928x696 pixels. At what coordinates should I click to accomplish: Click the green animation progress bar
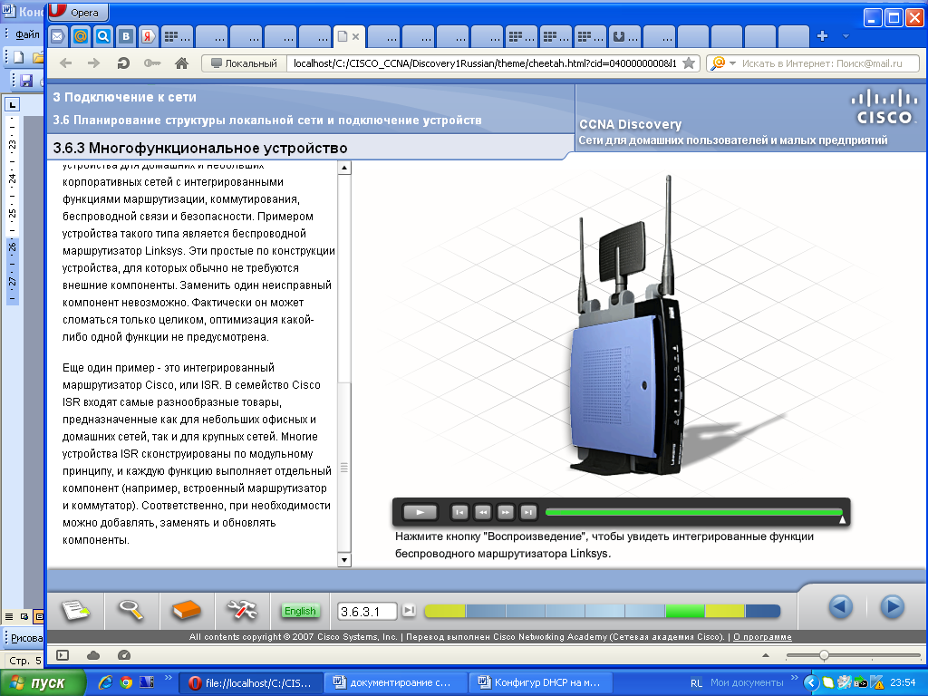(x=693, y=512)
